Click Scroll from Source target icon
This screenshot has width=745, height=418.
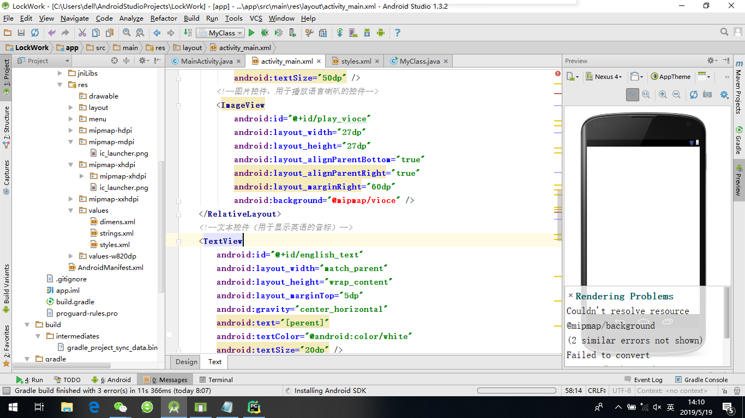click(115, 61)
